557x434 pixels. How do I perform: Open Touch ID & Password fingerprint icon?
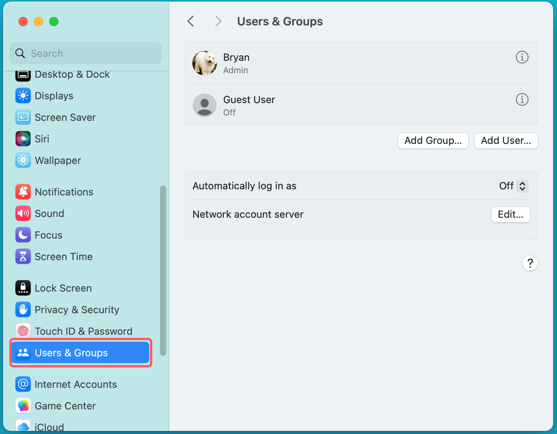pyautogui.click(x=23, y=331)
